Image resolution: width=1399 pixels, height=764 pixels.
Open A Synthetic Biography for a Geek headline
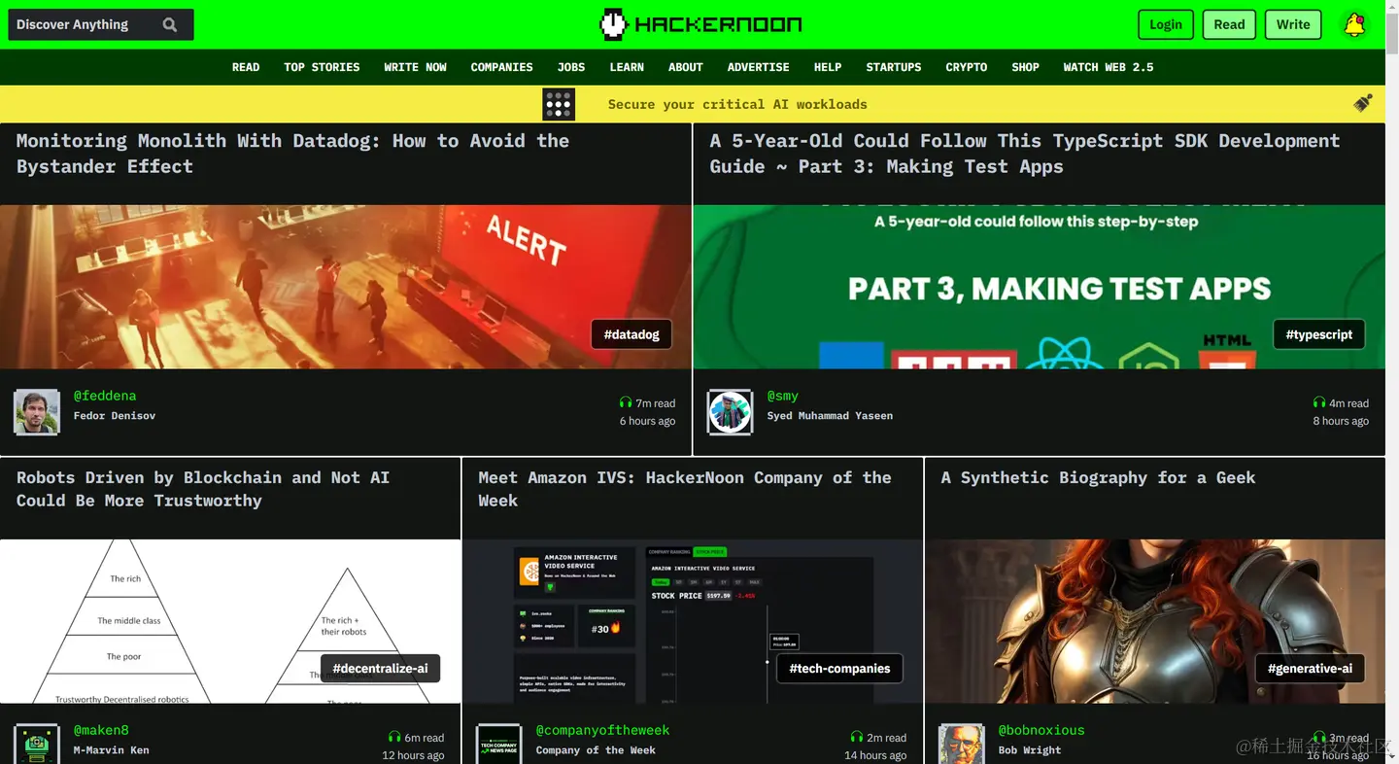1098,477
